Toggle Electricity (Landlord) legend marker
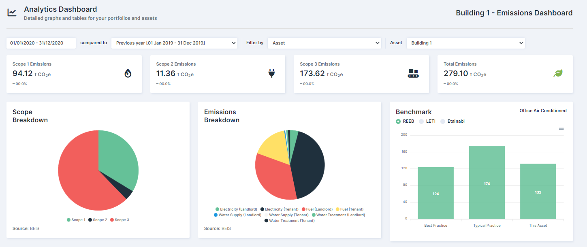 point(217,209)
